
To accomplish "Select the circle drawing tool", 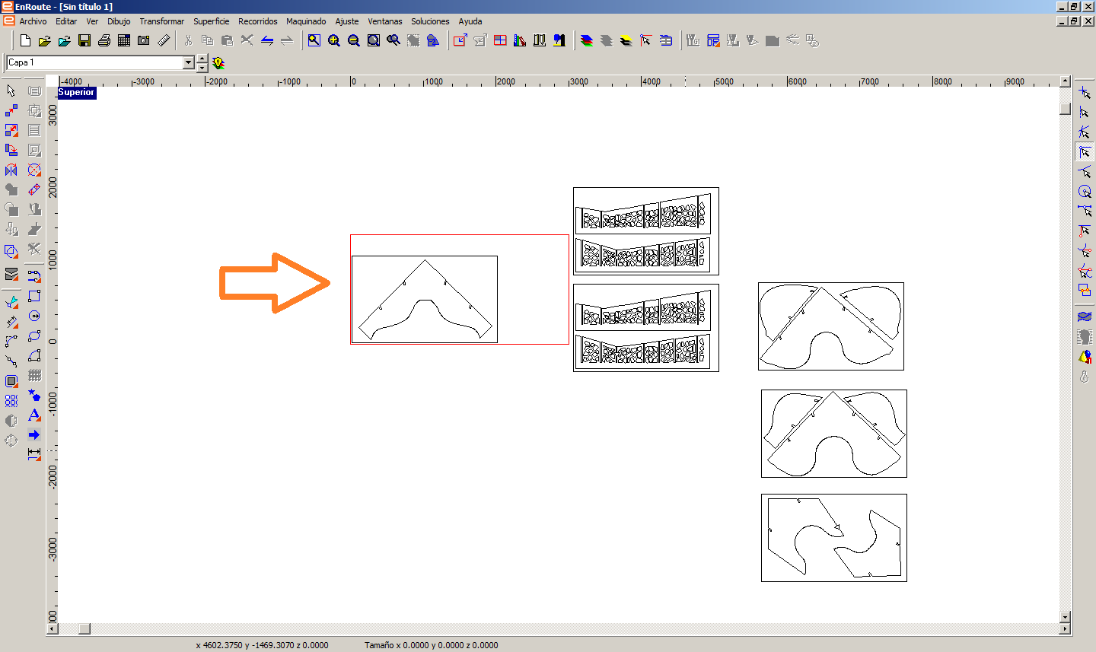I will coord(34,316).
